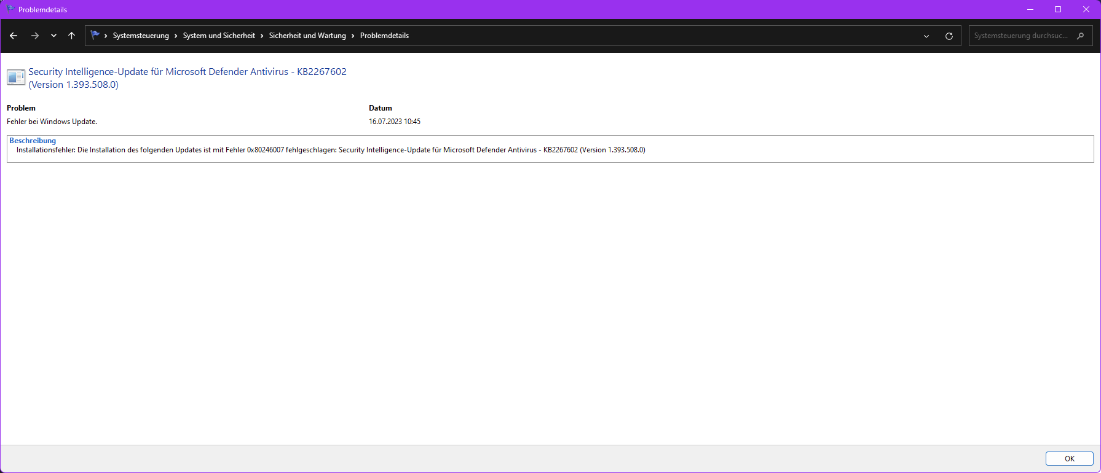Click the Datum heading

tap(381, 108)
